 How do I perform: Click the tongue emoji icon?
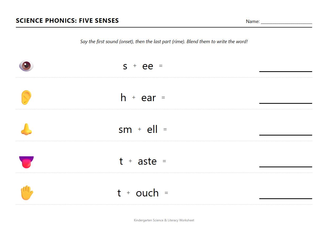(x=26, y=162)
